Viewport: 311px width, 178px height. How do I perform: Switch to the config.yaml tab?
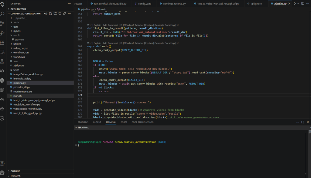(144, 4)
